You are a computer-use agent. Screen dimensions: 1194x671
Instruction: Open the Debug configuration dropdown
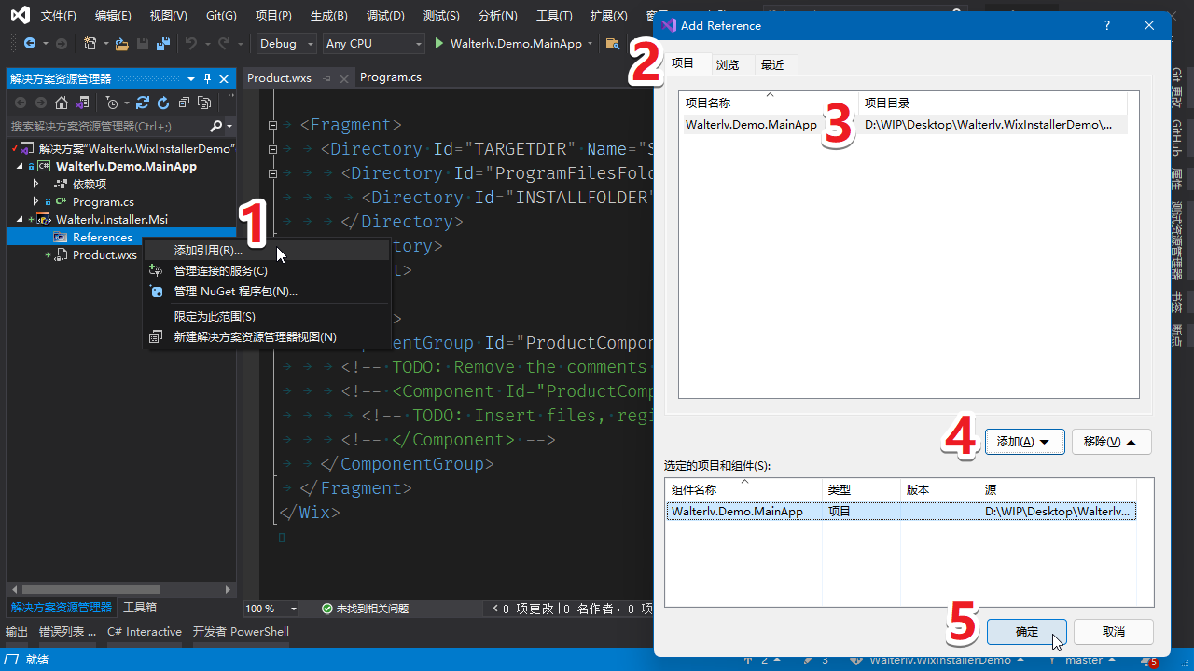pos(289,44)
